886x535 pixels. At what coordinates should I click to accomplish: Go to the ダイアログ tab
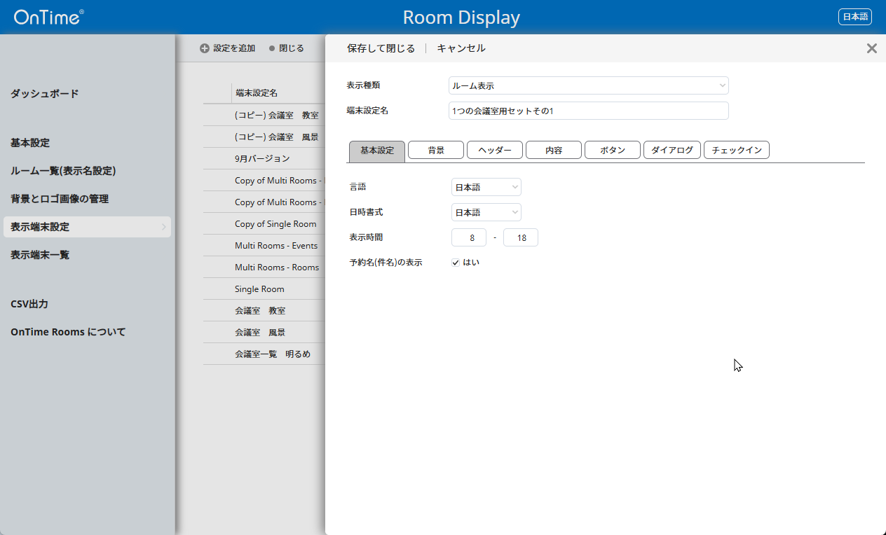coord(672,151)
